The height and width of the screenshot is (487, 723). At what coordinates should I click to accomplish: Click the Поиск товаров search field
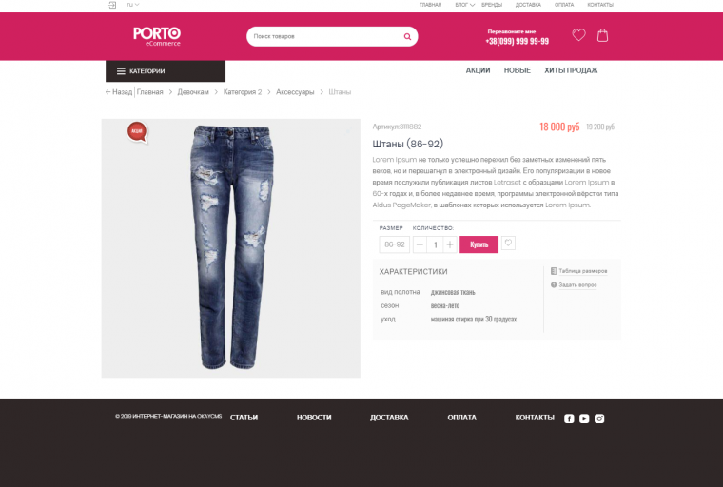[324, 36]
